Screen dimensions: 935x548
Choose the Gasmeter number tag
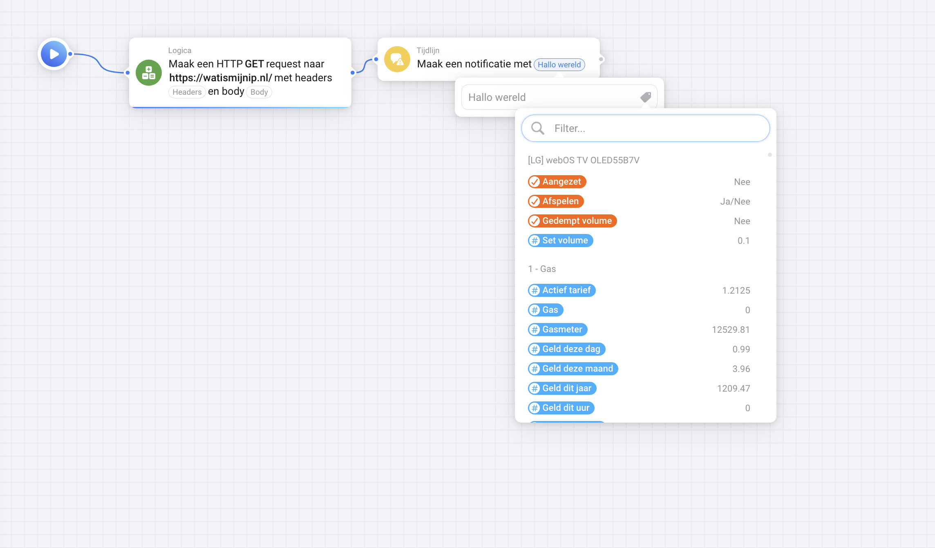tap(557, 330)
